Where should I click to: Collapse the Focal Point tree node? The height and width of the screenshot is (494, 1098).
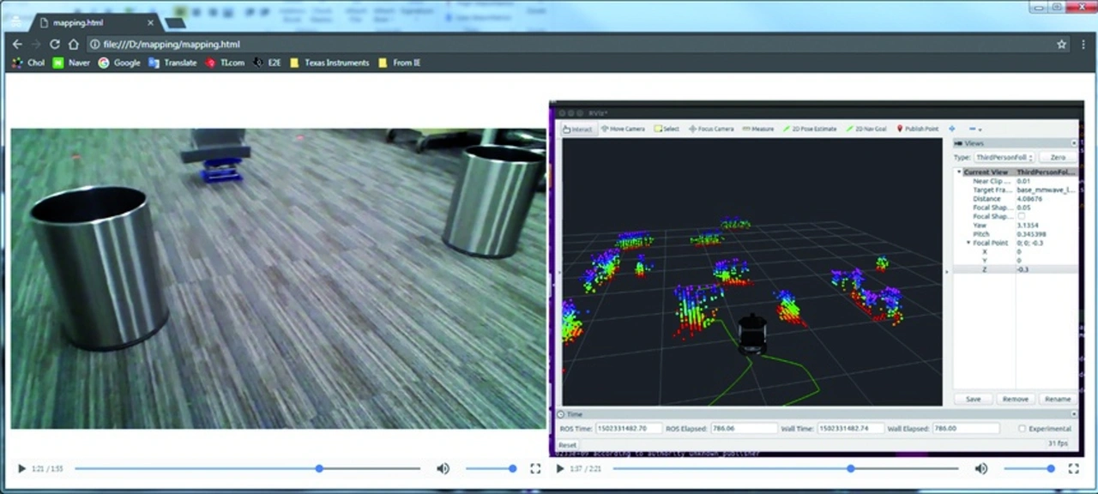point(968,243)
